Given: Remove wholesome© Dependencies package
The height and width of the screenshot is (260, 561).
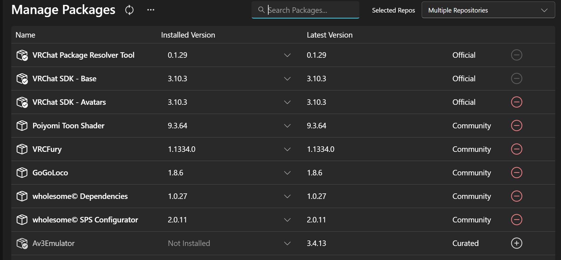Looking at the screenshot, I should pyautogui.click(x=516, y=196).
